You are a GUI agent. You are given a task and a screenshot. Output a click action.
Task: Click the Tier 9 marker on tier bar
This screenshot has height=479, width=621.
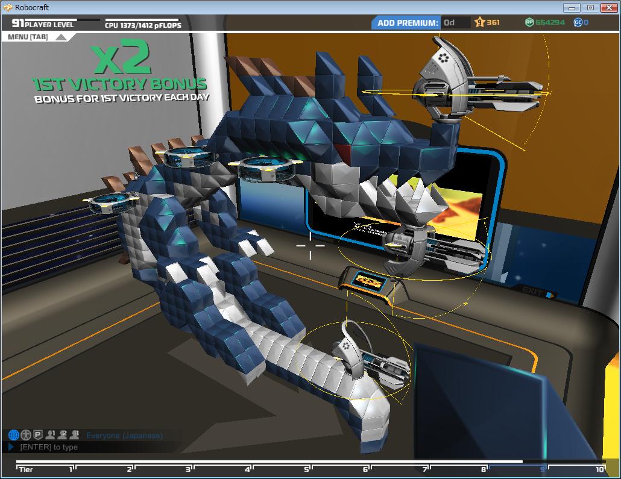(543, 469)
